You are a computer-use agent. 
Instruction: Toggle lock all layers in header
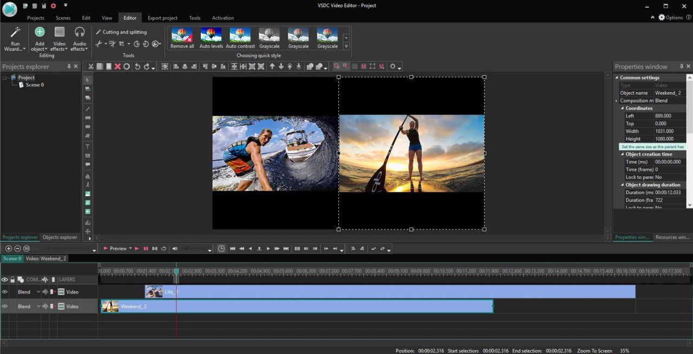12,279
